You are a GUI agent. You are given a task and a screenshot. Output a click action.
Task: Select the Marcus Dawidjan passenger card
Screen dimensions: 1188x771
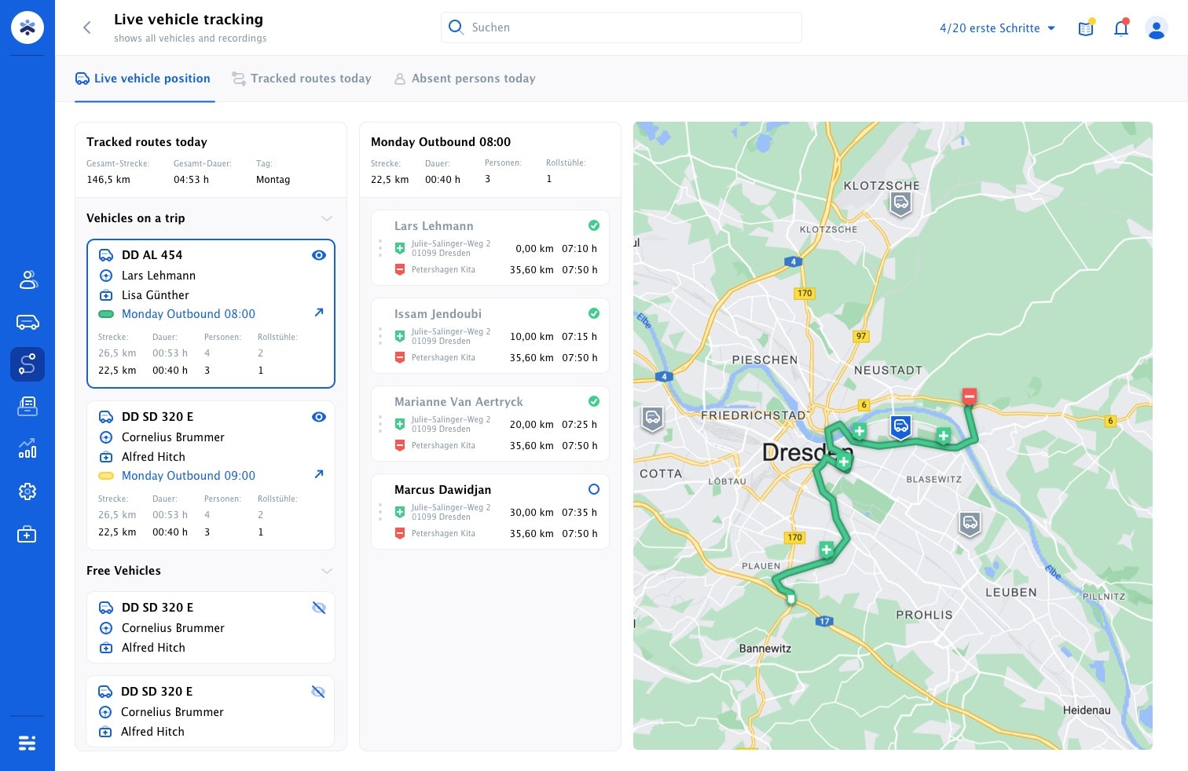pyautogui.click(x=490, y=511)
